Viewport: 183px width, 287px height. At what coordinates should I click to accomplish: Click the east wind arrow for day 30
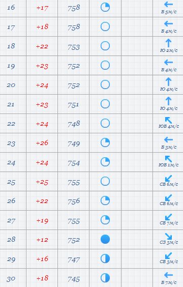[x=168, y=275]
